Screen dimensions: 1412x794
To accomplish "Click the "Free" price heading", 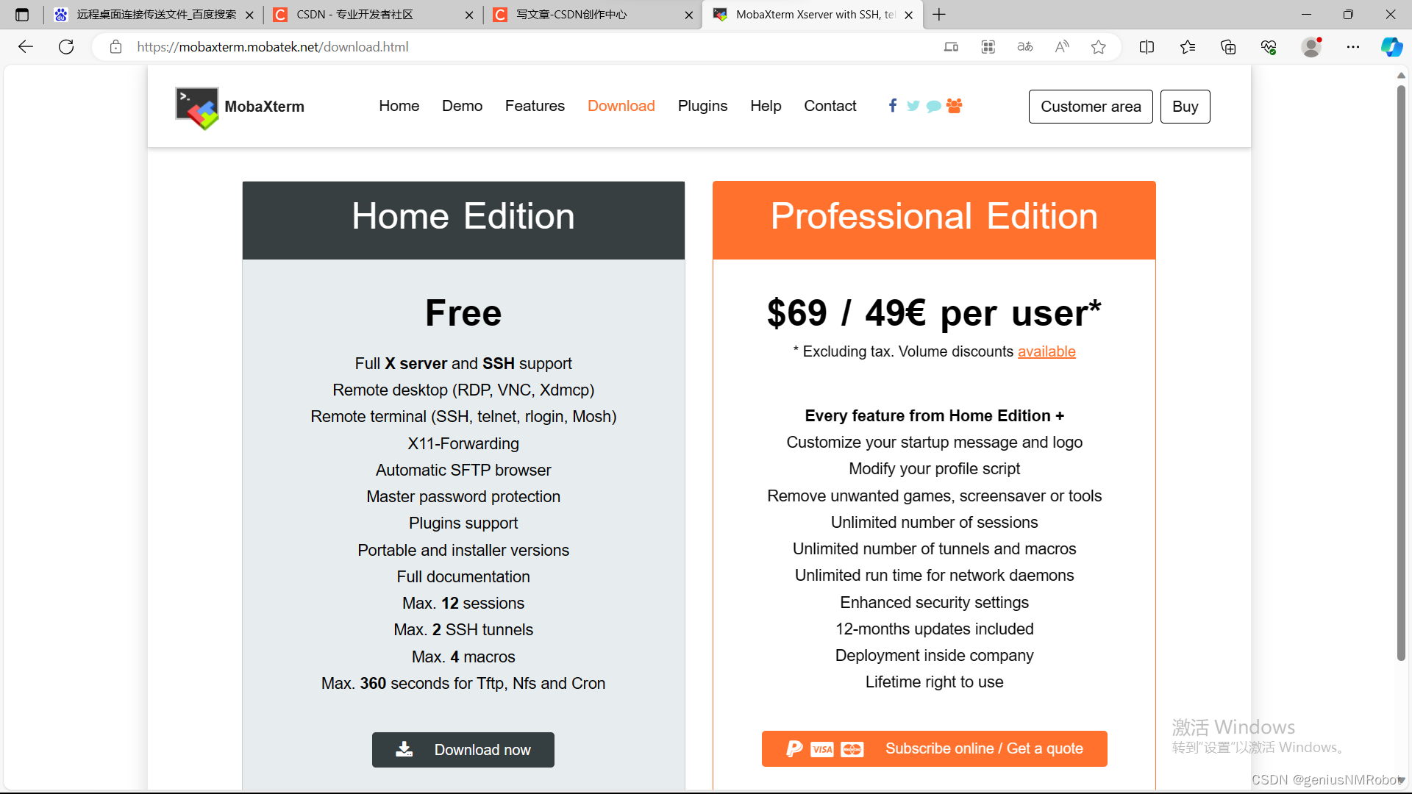I will (463, 313).
